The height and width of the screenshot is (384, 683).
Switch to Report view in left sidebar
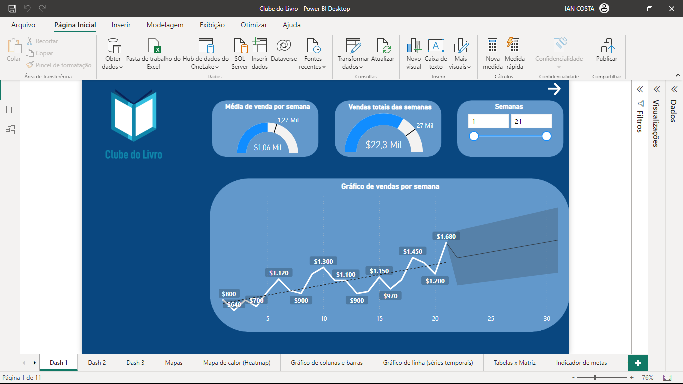point(10,90)
